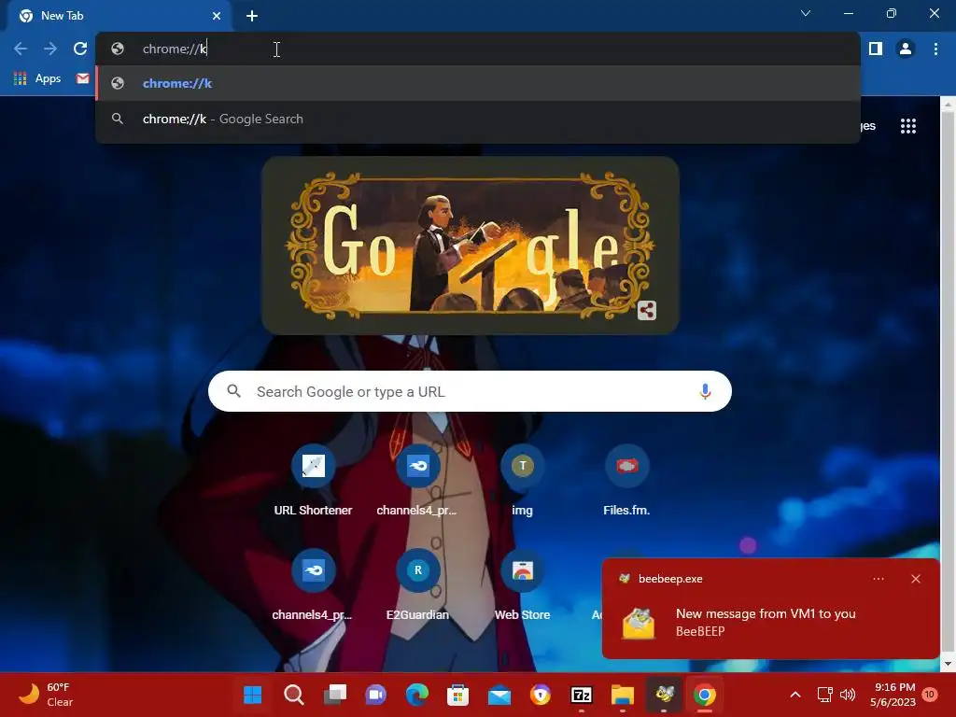Open File Explorer from the taskbar
The image size is (956, 717).
click(623, 695)
